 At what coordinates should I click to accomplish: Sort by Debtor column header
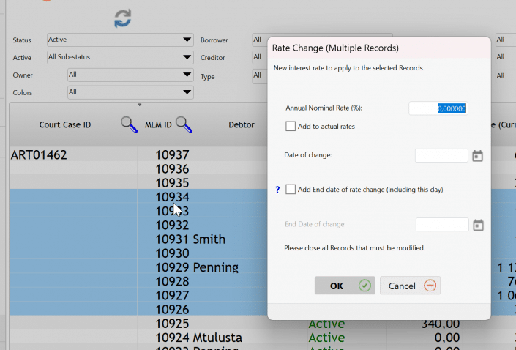242,125
